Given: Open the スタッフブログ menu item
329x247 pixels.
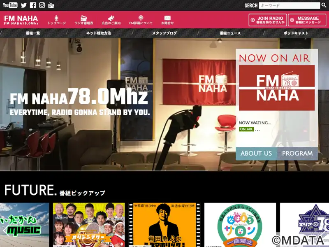Looking at the screenshot, I should (x=164, y=33).
